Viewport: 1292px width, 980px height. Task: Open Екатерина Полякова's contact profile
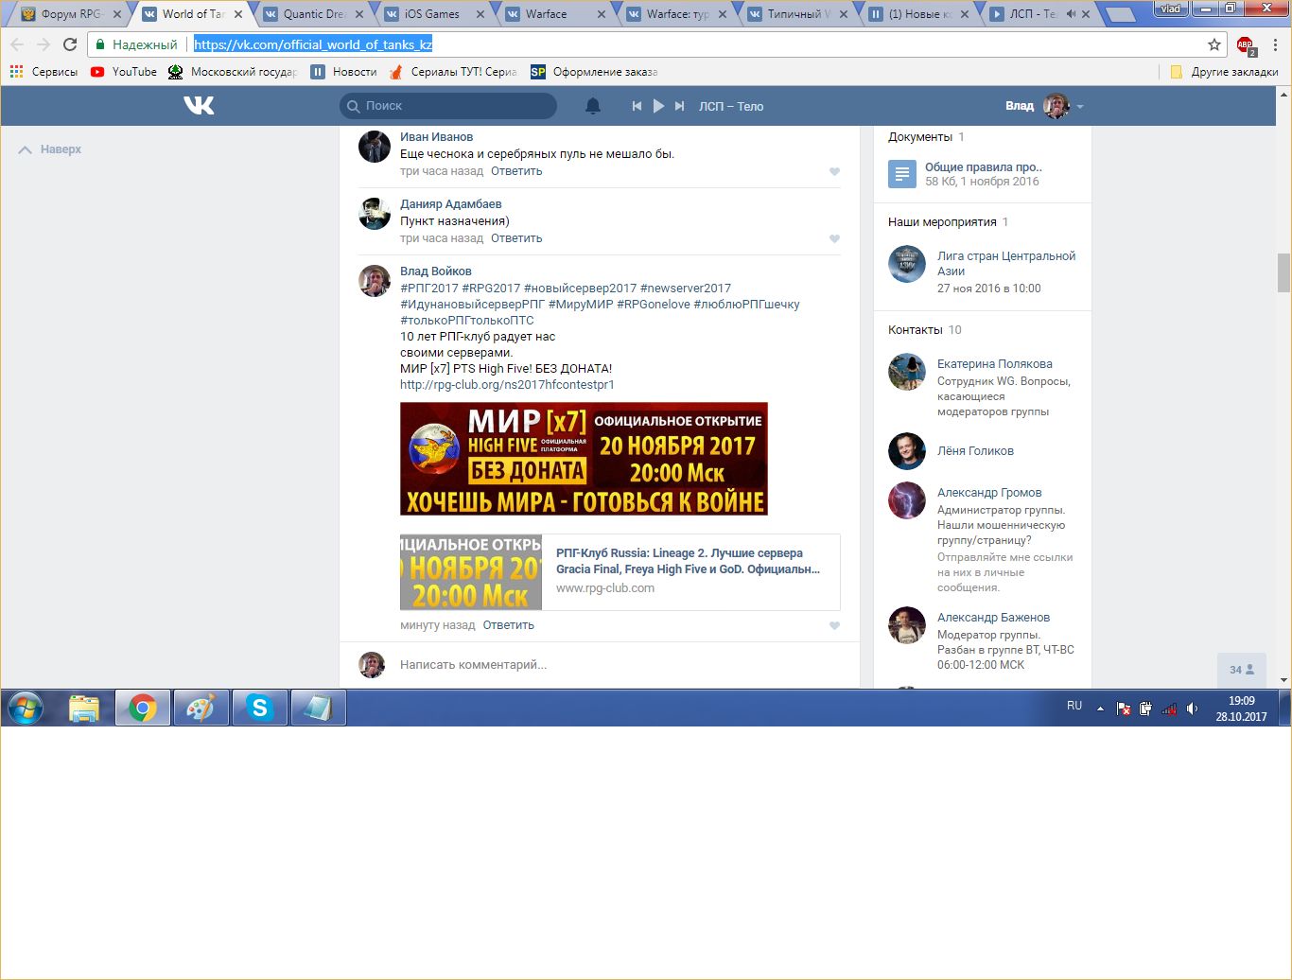point(995,364)
